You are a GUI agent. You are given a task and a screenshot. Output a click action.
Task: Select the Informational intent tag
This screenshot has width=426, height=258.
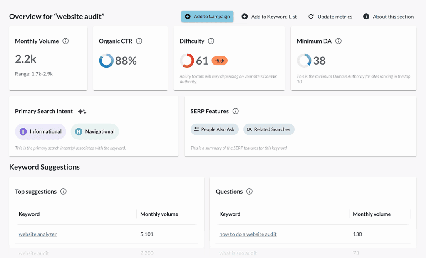click(40, 131)
